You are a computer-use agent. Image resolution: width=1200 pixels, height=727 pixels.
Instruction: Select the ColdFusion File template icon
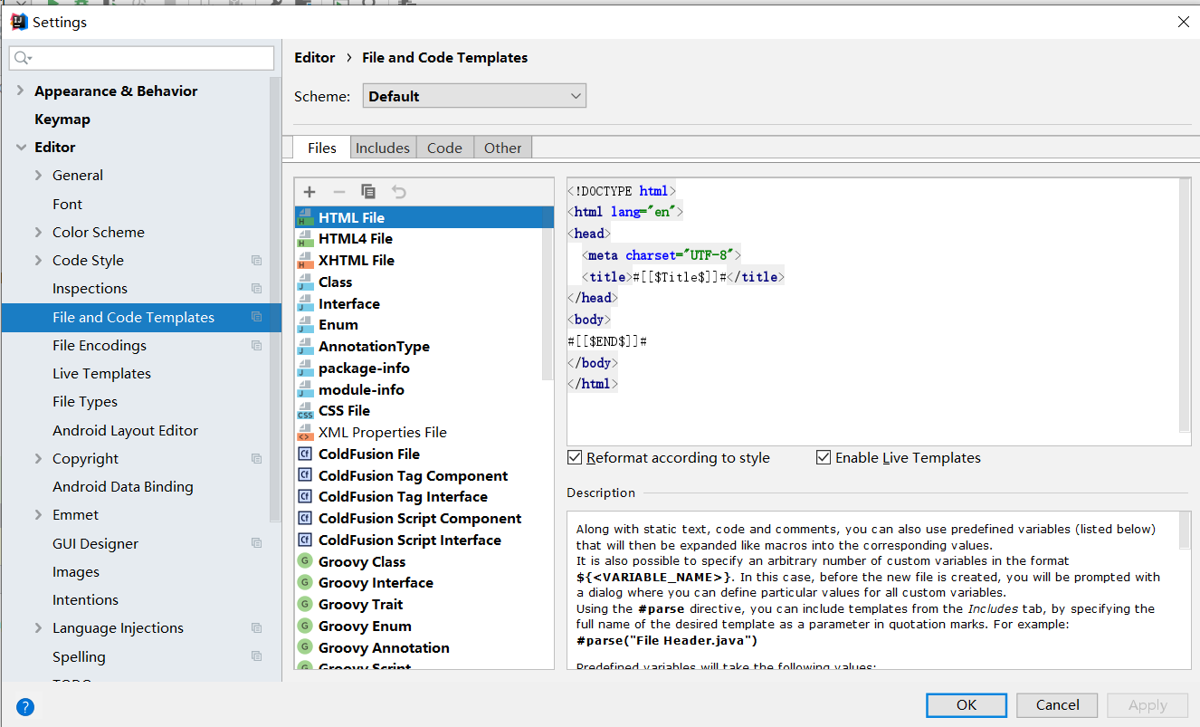305,454
